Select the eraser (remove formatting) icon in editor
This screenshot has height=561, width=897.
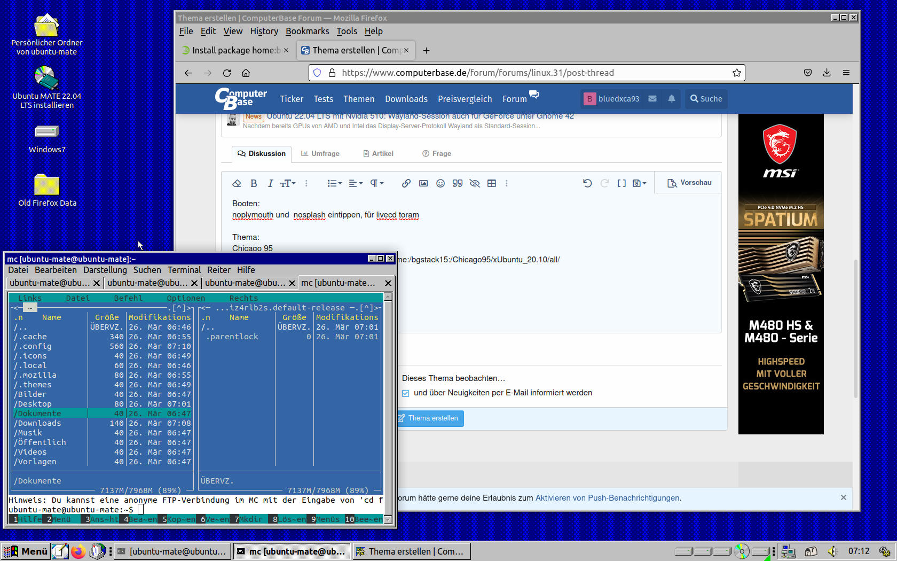(x=237, y=183)
